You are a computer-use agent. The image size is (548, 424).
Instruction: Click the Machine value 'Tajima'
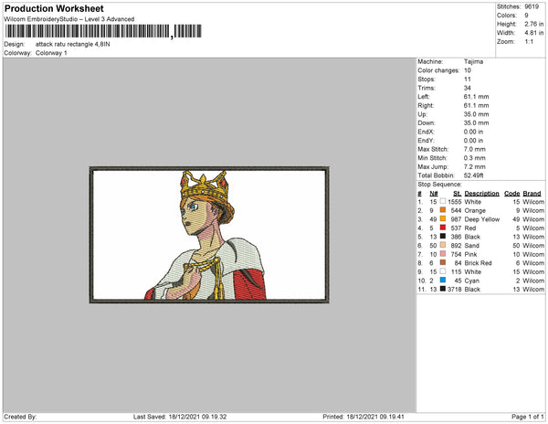tap(473, 61)
